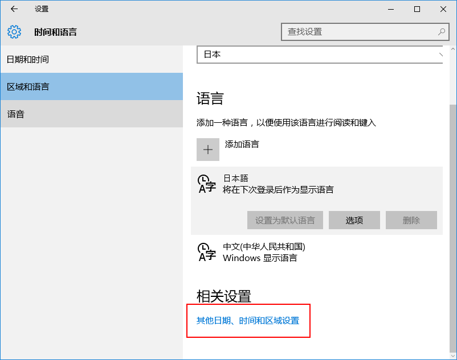
Task: Switch to the 语音 sidebar section
Action: (91, 114)
